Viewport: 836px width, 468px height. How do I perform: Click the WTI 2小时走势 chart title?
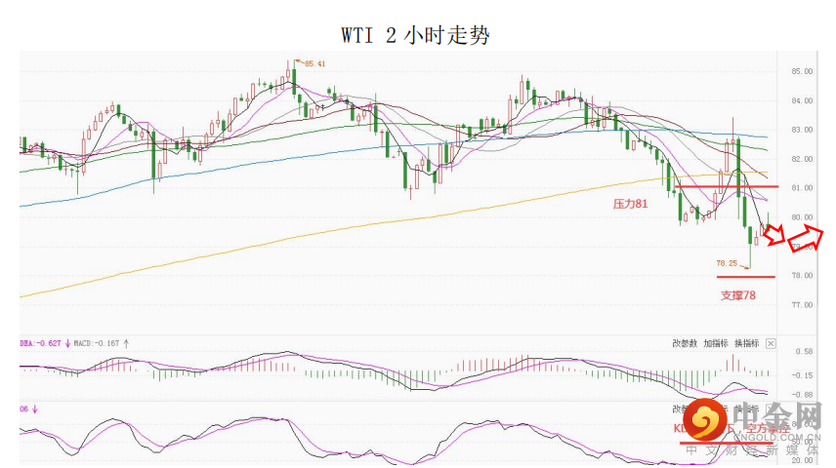(x=415, y=36)
